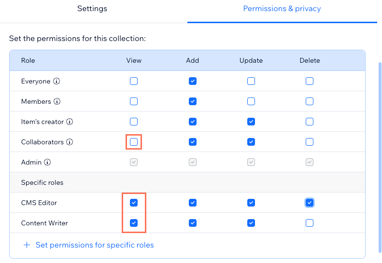Click the disabled Admin View checkbox
This screenshot has width=382, height=263.
coord(134,162)
